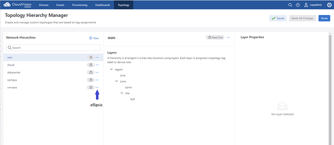Open the Provisioning tab
Viewport: 334px width, 145px height.
click(80, 5)
